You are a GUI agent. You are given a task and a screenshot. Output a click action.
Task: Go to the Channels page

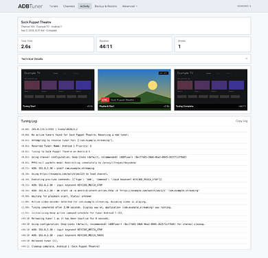coord(69,6)
